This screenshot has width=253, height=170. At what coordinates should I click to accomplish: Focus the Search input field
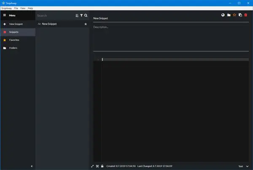pos(55,16)
